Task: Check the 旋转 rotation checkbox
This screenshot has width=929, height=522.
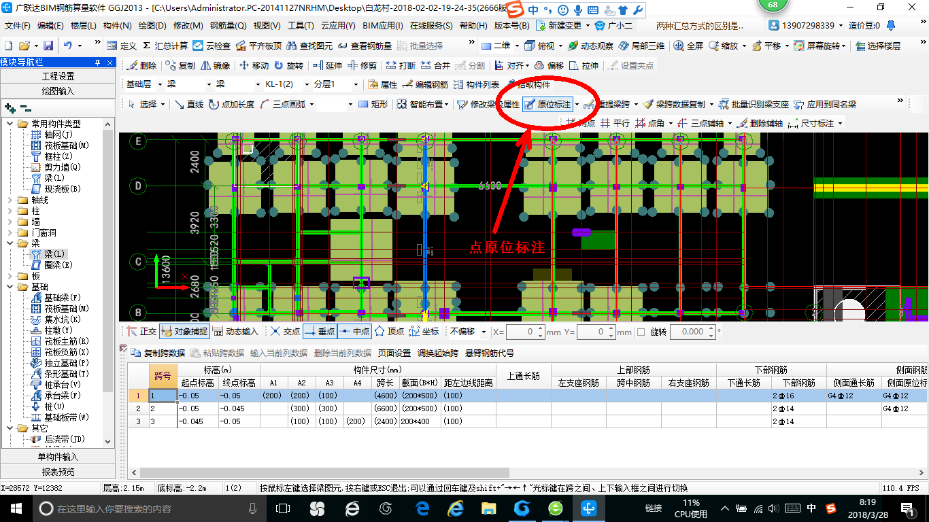Action: click(641, 332)
